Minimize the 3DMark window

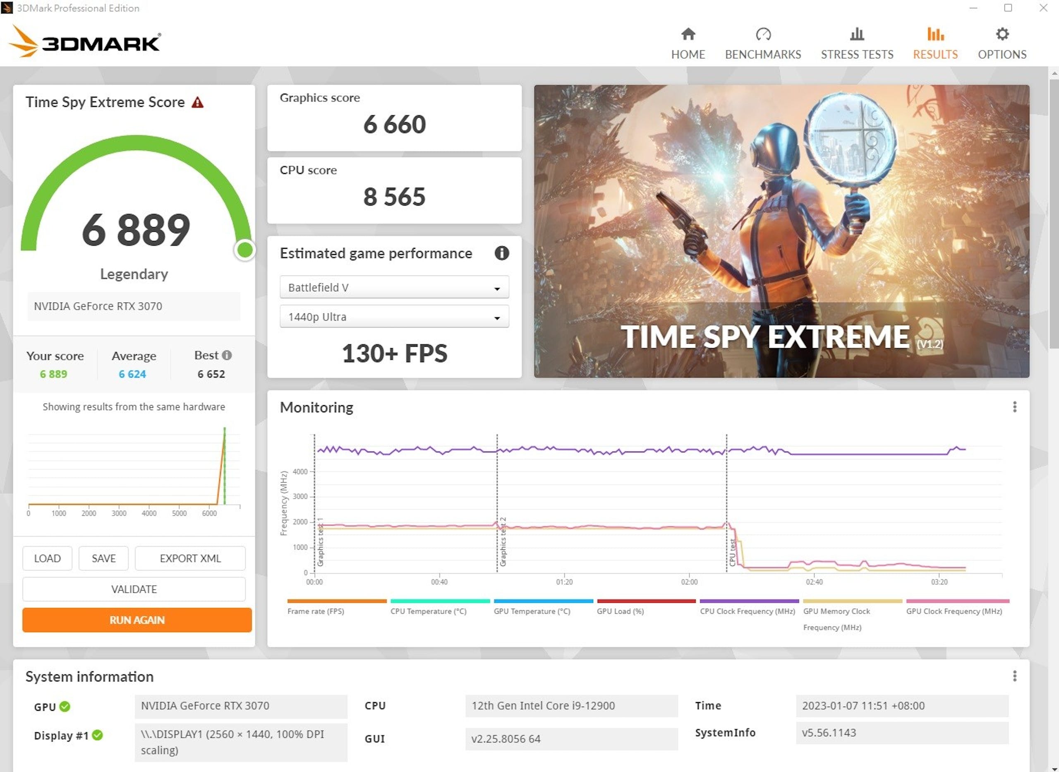pos(973,8)
